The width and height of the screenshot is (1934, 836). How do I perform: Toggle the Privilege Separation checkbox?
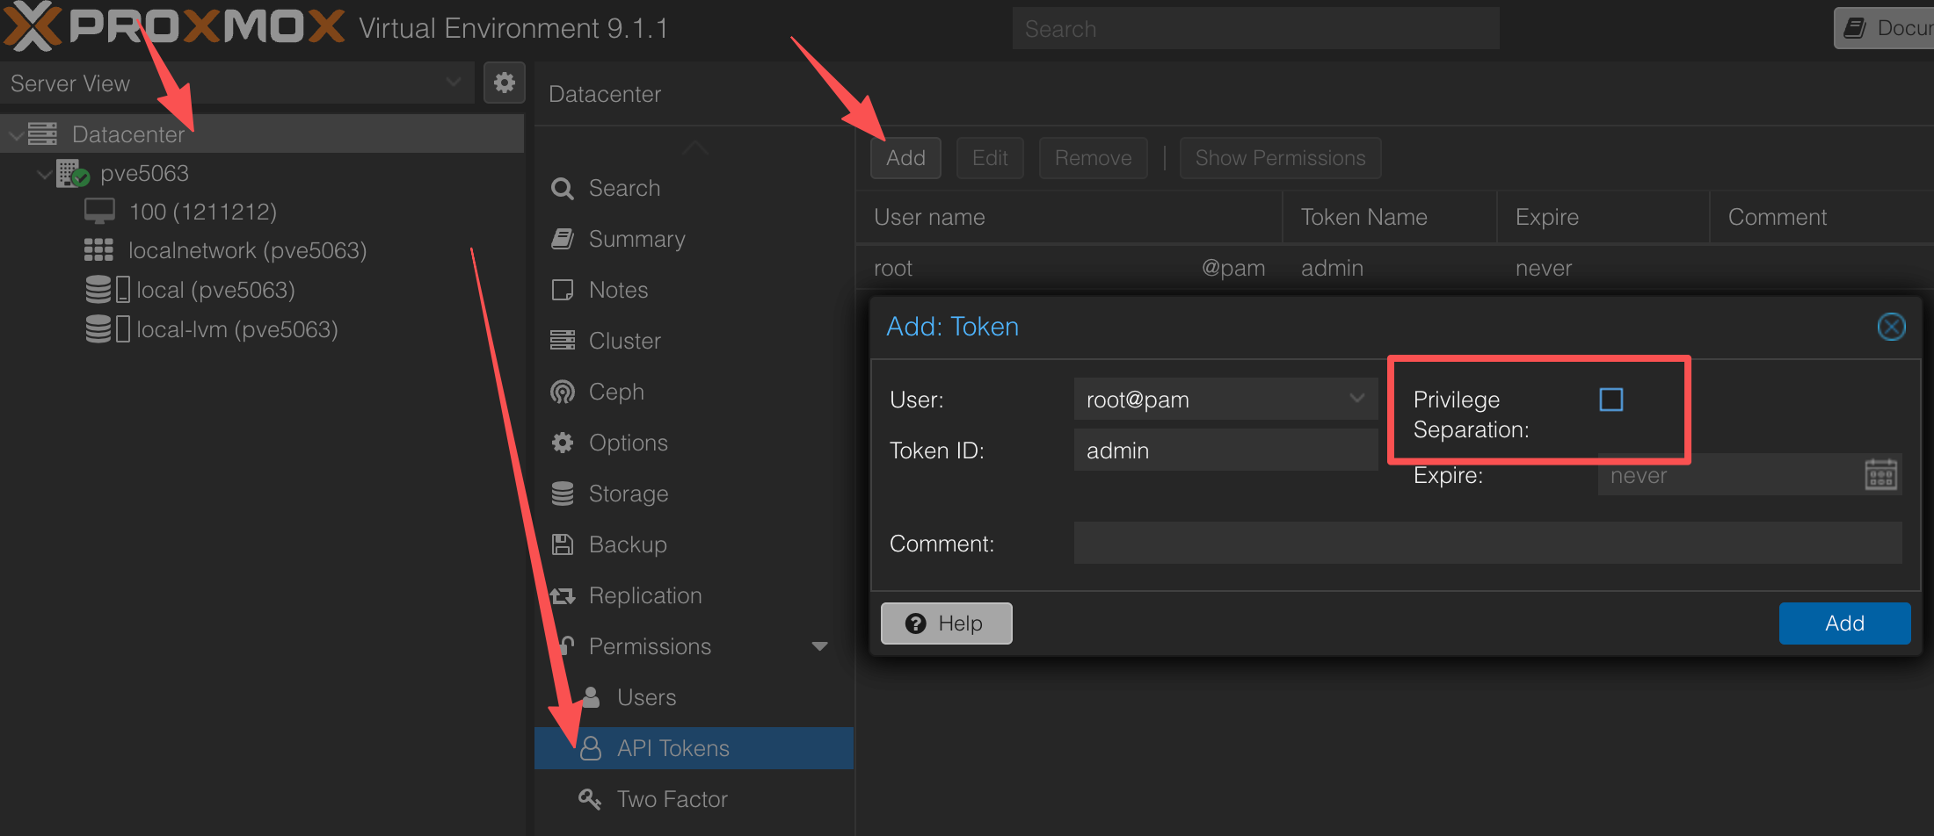[1611, 400]
